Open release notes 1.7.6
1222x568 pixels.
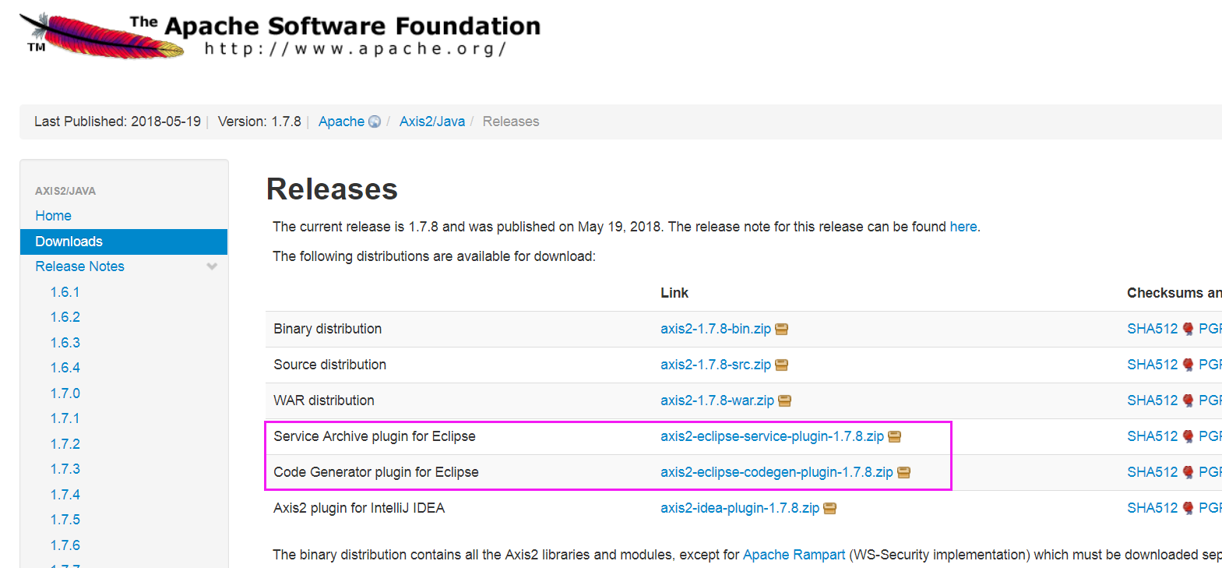(65, 545)
